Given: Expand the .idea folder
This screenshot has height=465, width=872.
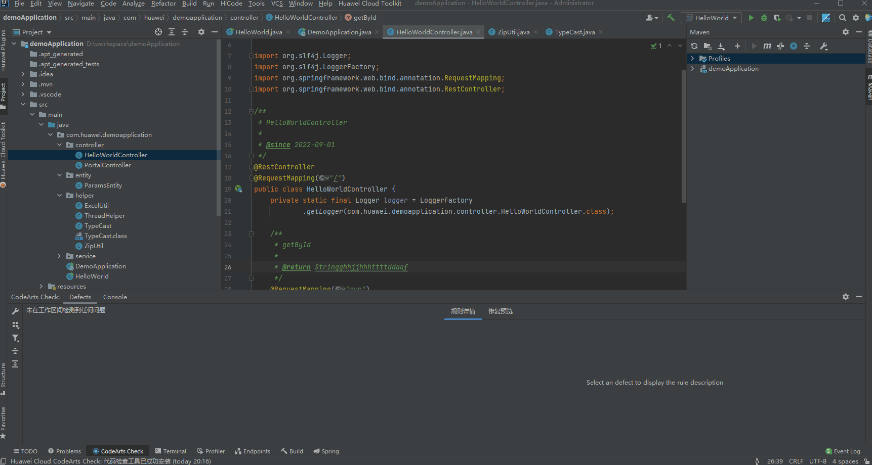Looking at the screenshot, I should pyautogui.click(x=23, y=74).
